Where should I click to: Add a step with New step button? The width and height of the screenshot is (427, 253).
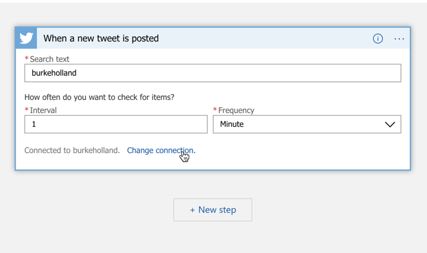pos(213,210)
